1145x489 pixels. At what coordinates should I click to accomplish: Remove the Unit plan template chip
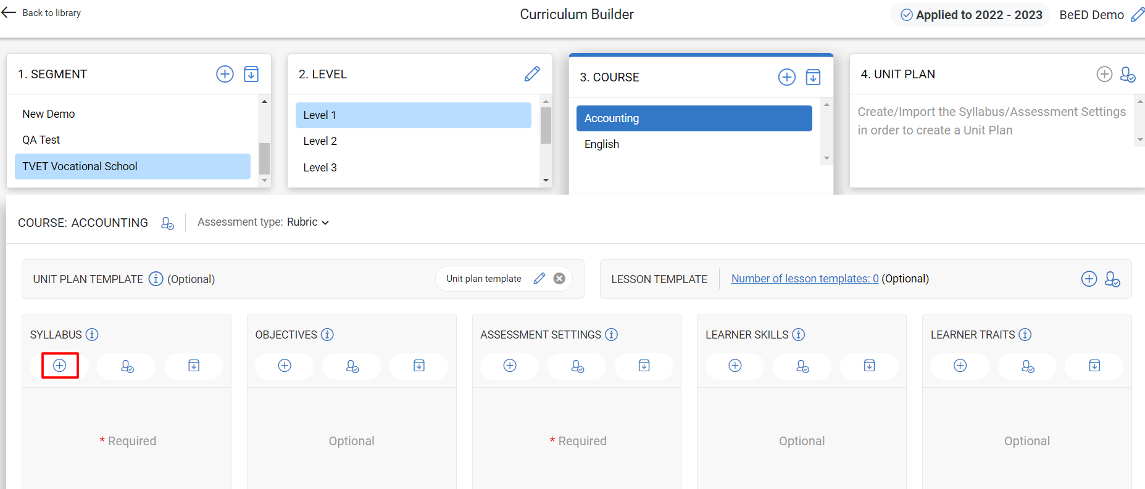(x=559, y=279)
